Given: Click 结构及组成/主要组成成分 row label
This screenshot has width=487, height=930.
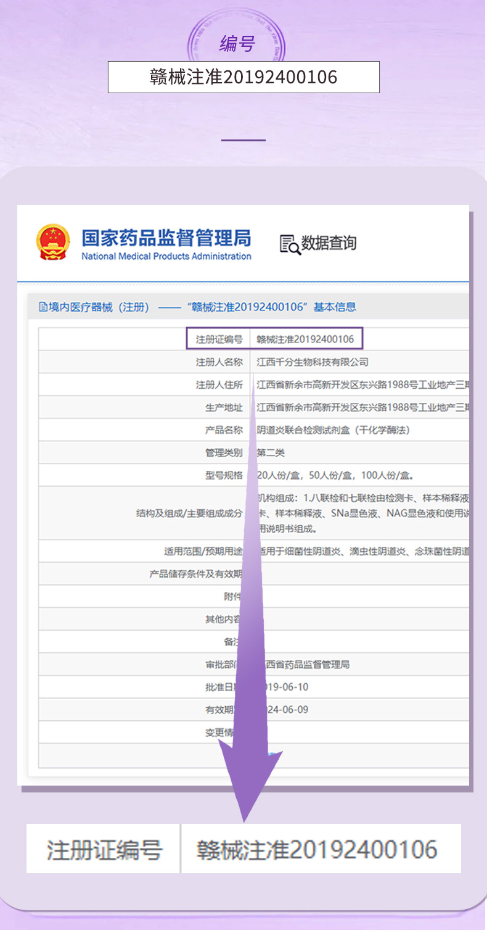Looking at the screenshot, I should click(x=189, y=513).
